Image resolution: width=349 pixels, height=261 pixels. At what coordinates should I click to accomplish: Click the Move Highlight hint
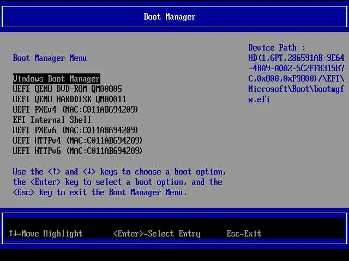click(x=46, y=233)
